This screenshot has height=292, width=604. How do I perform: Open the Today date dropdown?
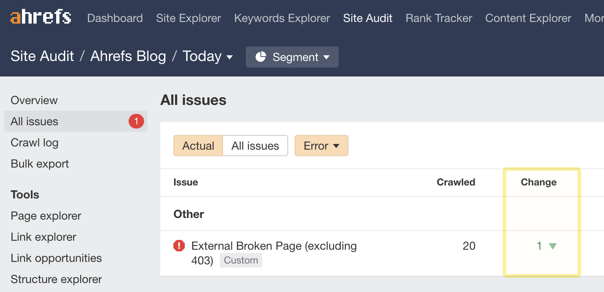click(208, 57)
